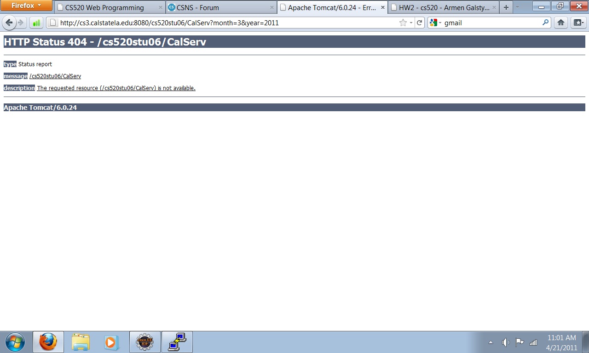Open the list all tabs dropdown
This screenshot has width=589, height=353.
click(x=518, y=7)
